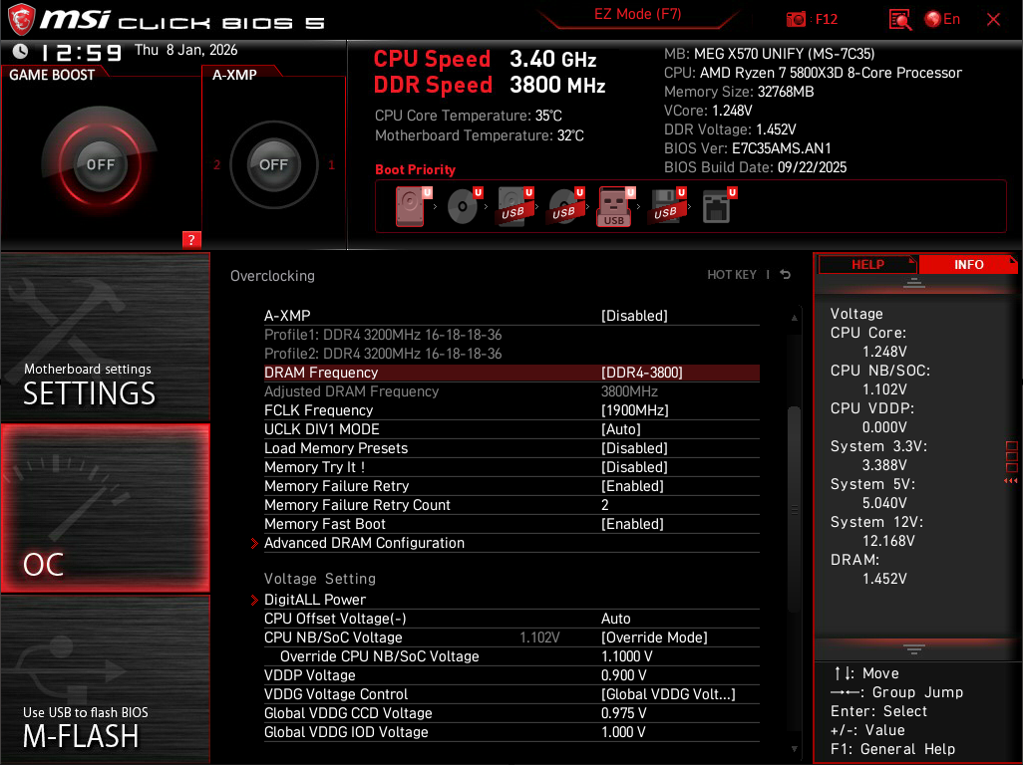Edit the CPU Offset Voltage(-) Auto value
This screenshot has height=765, width=1023.
pos(511,619)
